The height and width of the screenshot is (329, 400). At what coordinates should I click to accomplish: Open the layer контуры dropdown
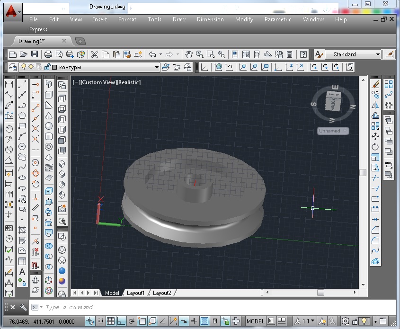coord(157,67)
